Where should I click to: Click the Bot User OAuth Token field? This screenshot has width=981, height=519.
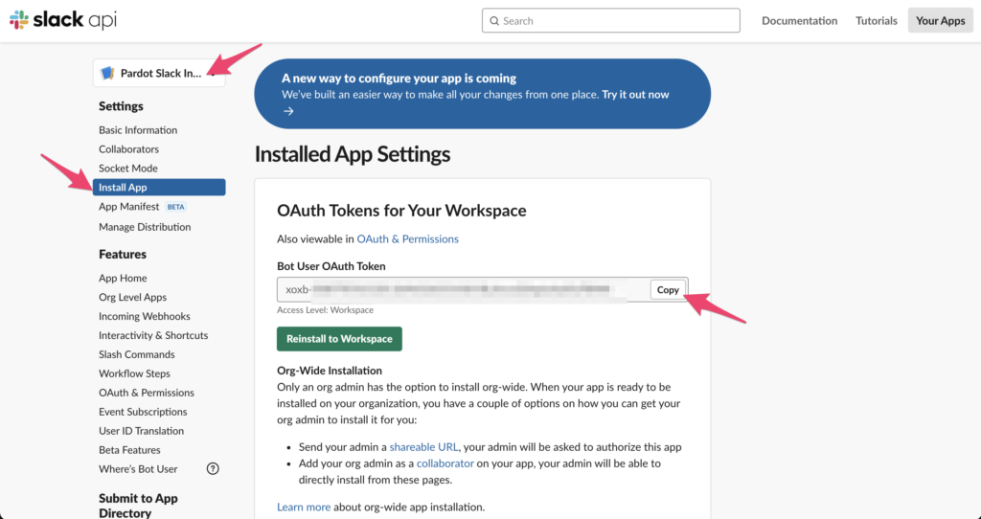[462, 290]
